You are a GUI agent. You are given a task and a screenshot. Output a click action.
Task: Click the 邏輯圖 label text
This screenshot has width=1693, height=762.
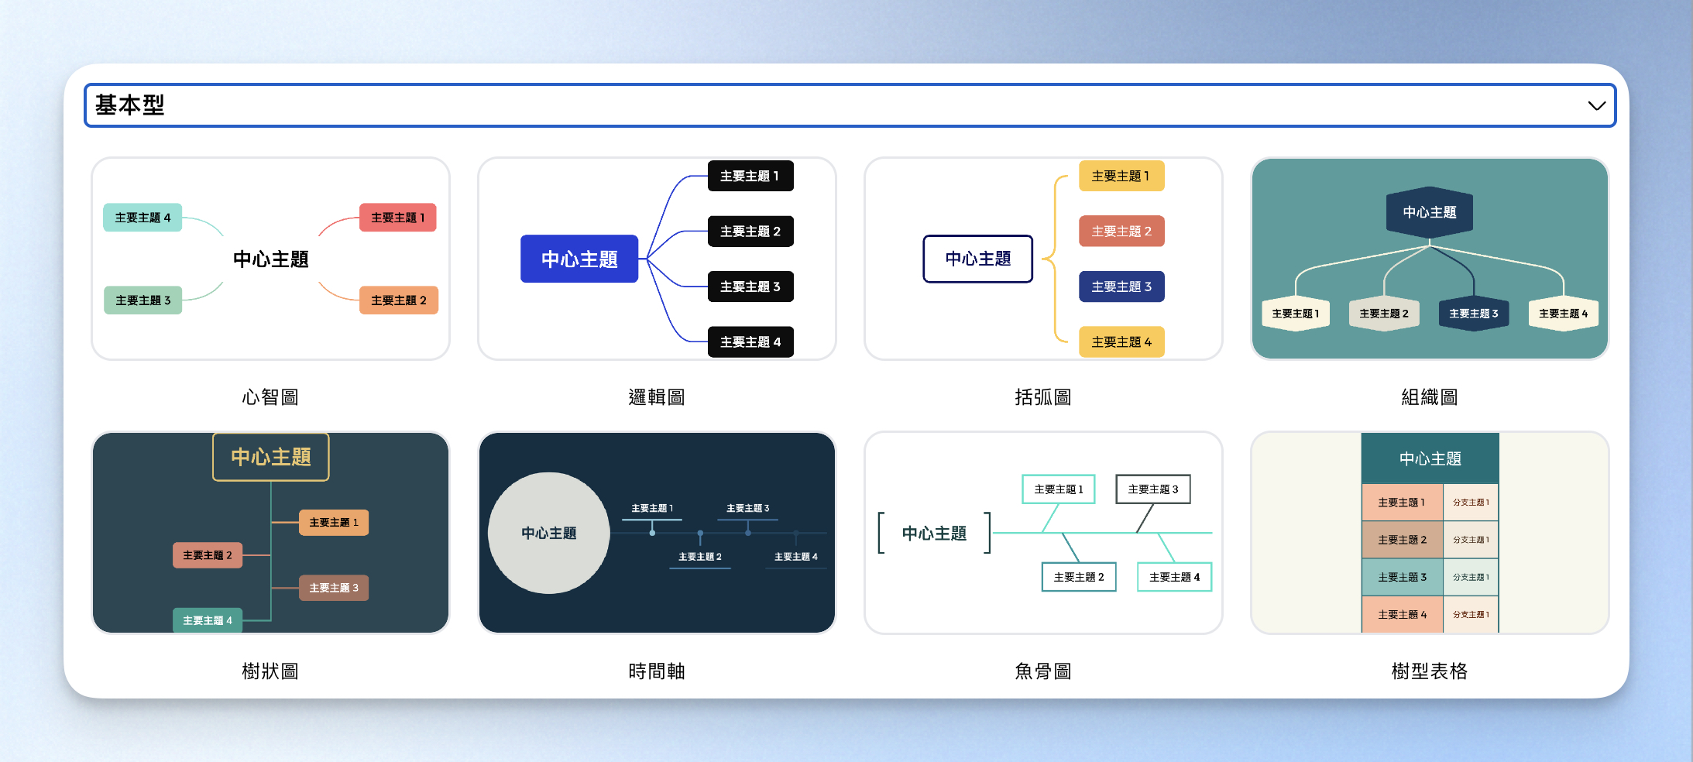[x=657, y=397]
